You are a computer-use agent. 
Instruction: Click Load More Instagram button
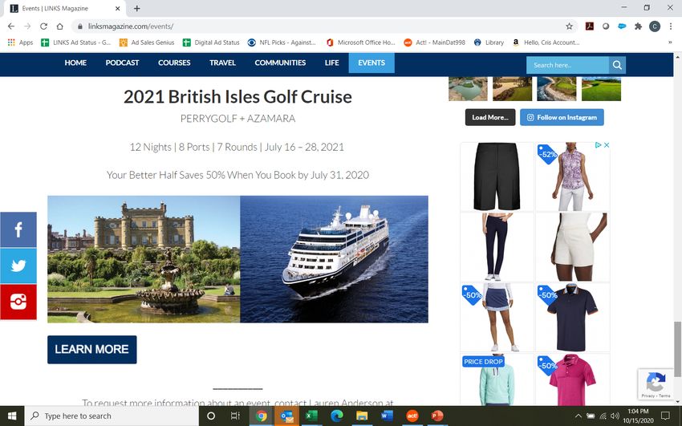point(490,117)
